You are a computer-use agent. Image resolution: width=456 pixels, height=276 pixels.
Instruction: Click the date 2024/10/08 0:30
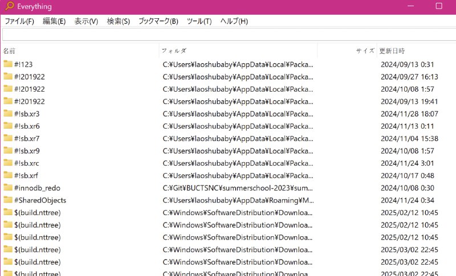pos(407,188)
